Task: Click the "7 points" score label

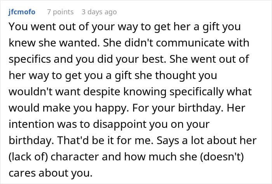Action: [x=60, y=12]
